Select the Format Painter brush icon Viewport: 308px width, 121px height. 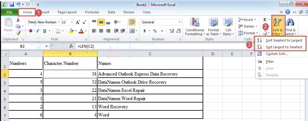tap(18, 33)
